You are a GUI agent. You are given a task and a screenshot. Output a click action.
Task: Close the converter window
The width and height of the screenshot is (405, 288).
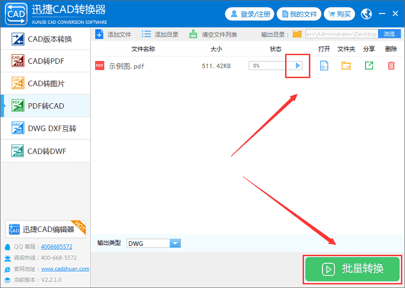click(x=395, y=14)
